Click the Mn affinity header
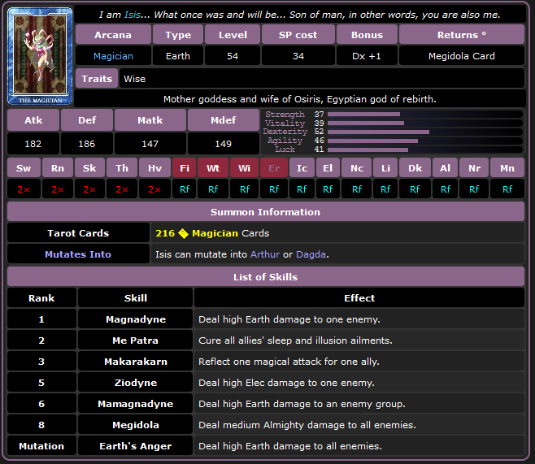 point(507,167)
